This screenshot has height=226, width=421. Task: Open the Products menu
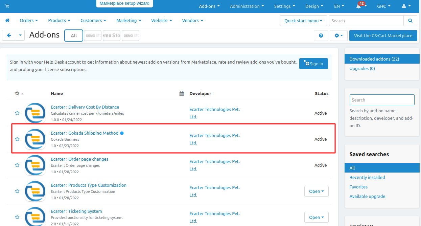[59, 20]
